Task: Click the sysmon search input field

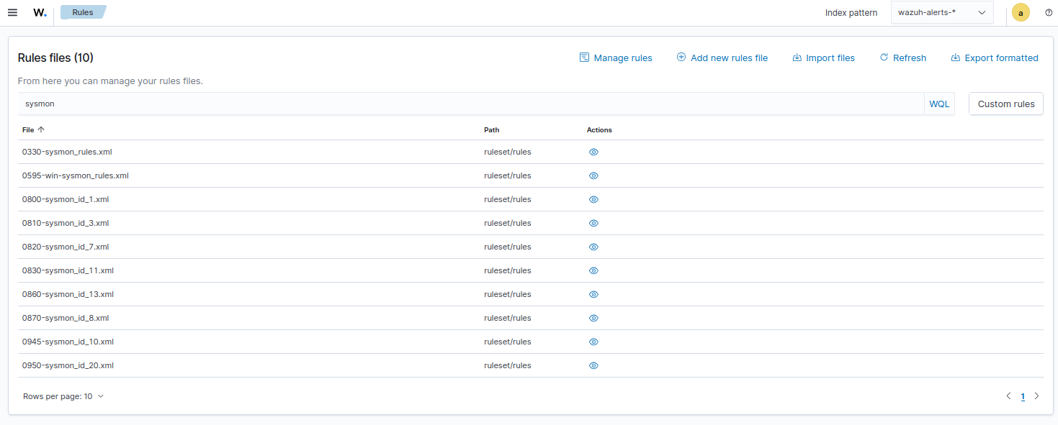Action: click(x=468, y=104)
